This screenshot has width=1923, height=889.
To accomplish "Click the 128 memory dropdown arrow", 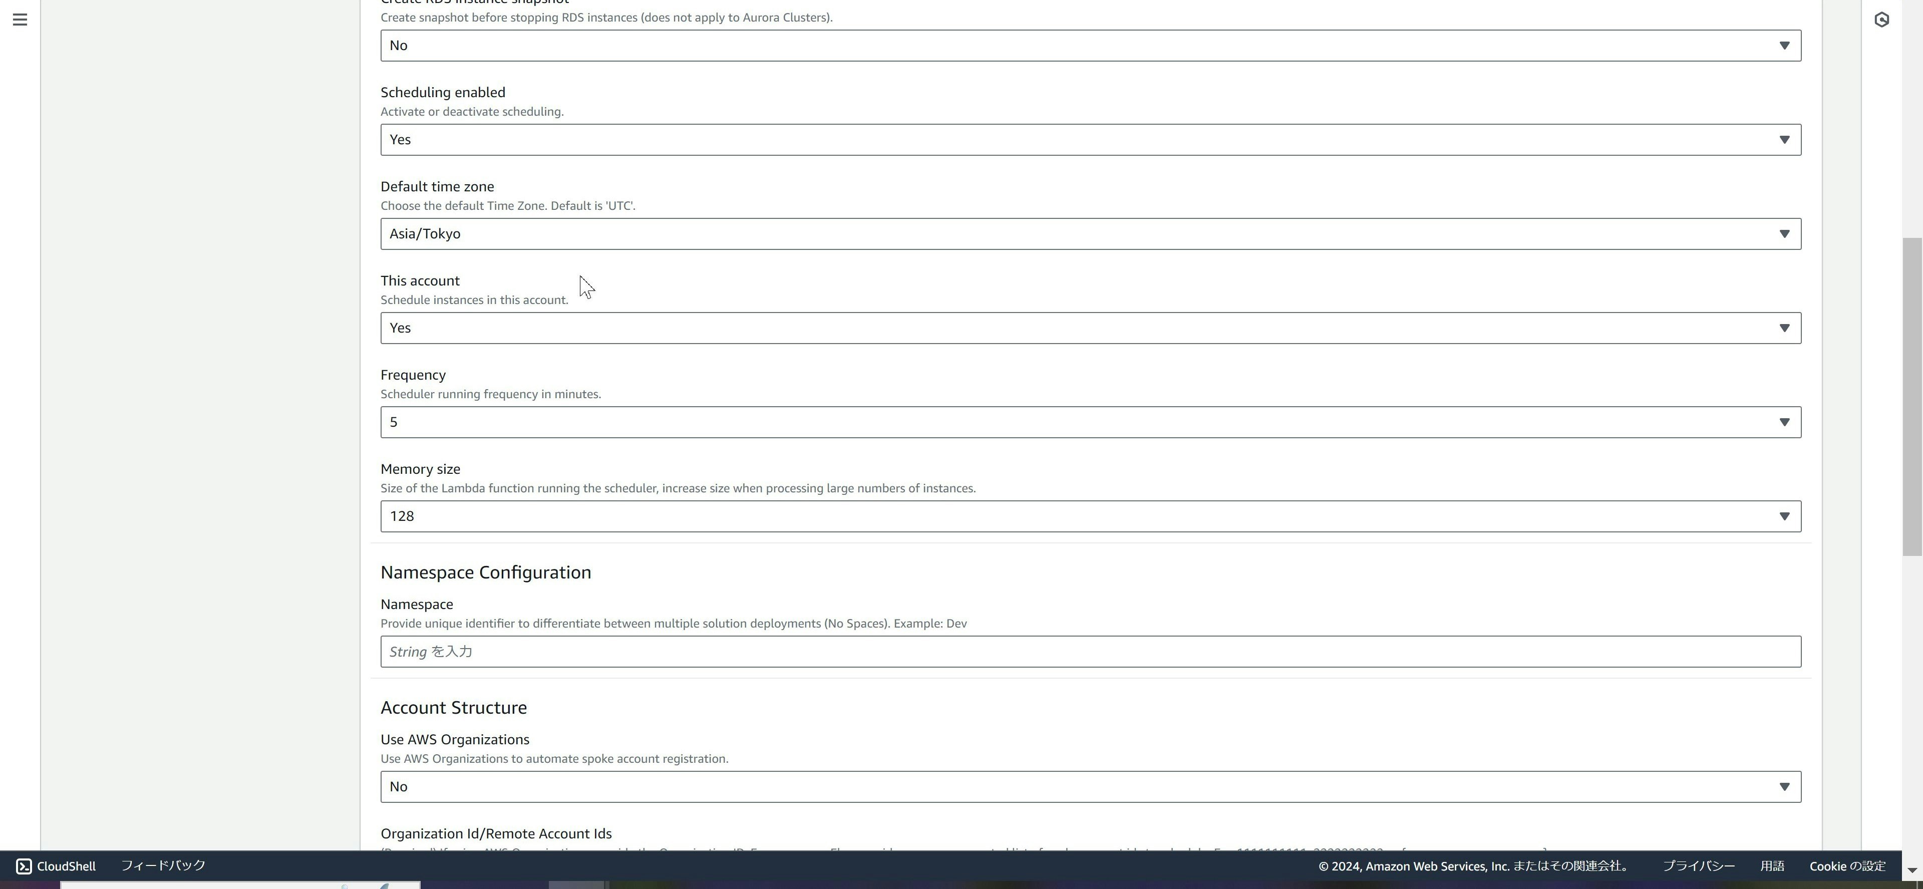I will point(1784,516).
